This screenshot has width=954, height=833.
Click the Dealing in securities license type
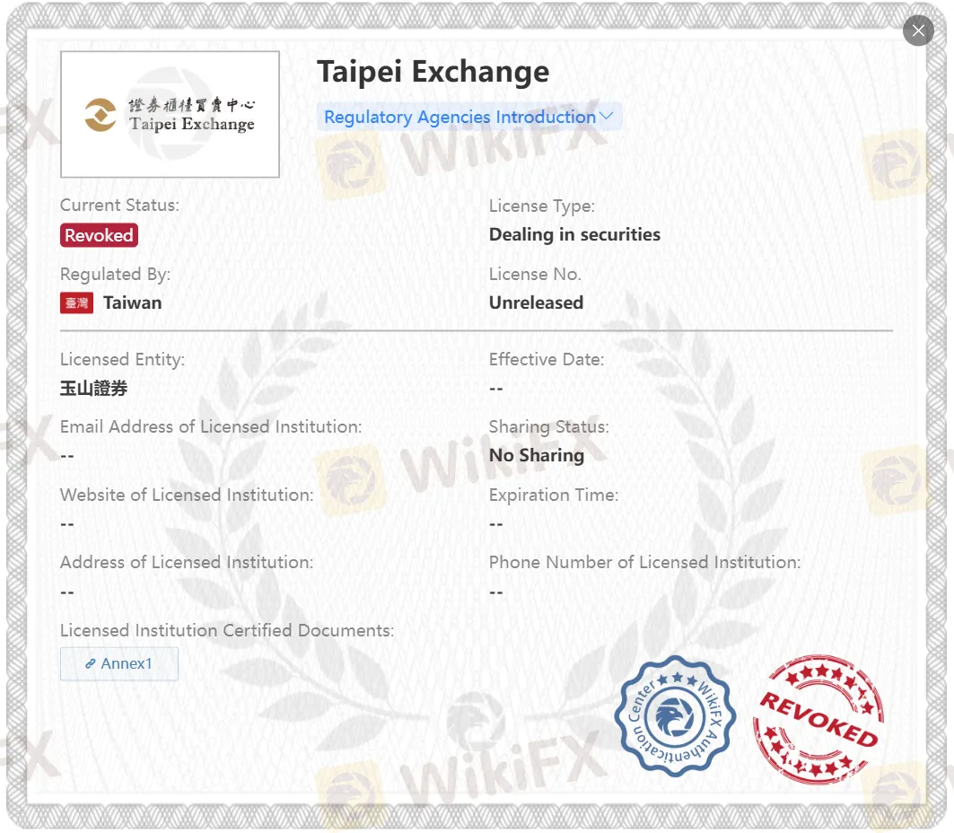point(574,234)
